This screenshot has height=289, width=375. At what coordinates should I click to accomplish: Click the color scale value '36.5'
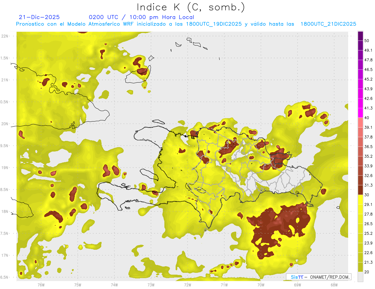[368, 147]
